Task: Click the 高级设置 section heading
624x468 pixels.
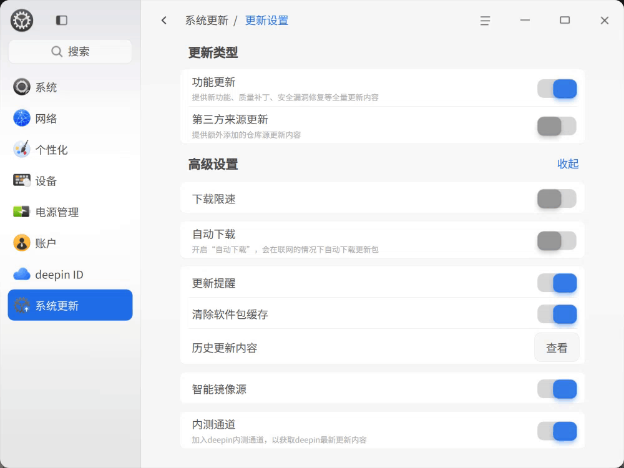Action: (x=213, y=164)
